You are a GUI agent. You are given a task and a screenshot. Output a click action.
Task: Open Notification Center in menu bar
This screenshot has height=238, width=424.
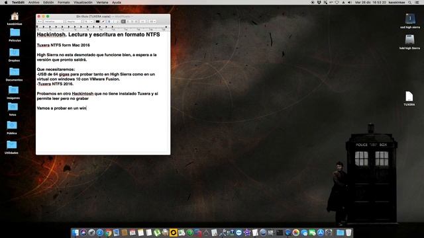tap(417, 3)
